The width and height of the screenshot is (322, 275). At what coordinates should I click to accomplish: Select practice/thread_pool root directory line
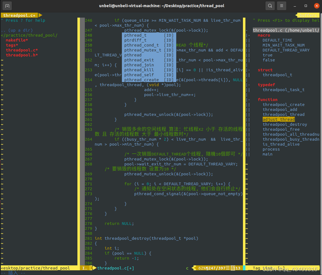(x=29, y=35)
